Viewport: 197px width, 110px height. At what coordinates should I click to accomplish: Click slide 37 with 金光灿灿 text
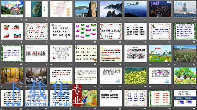[111, 98]
